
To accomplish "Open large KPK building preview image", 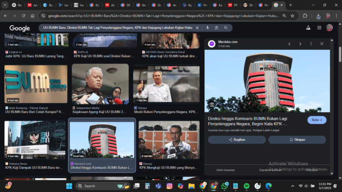I will (x=267, y=81).
